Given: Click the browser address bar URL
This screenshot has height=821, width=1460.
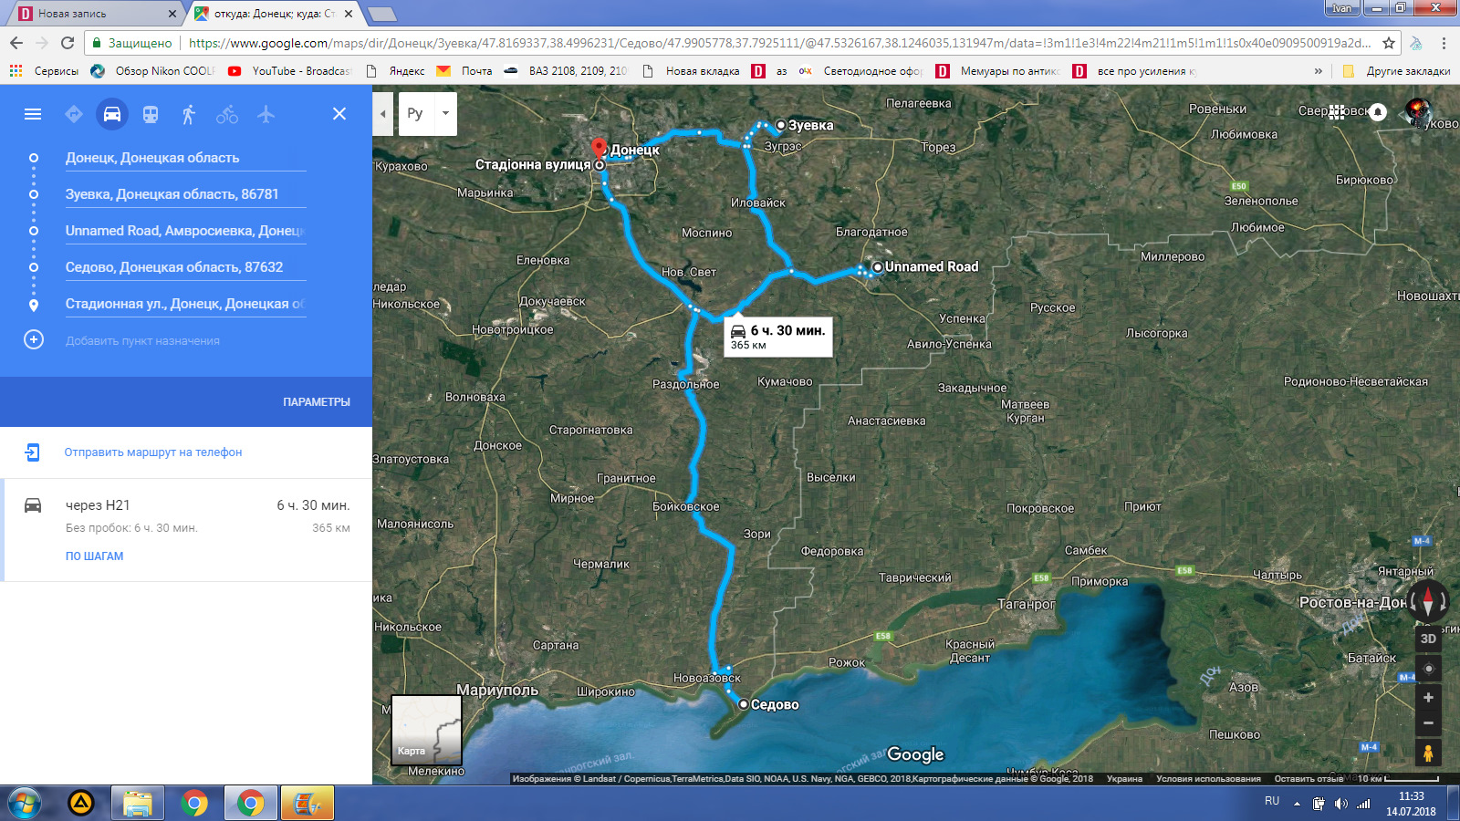Looking at the screenshot, I should pyautogui.click(x=780, y=43).
